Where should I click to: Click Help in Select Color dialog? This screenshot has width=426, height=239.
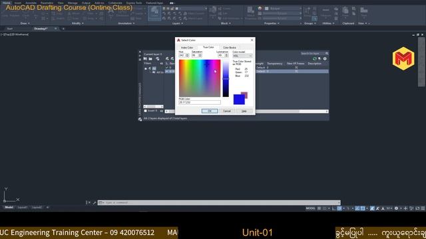tap(244, 111)
